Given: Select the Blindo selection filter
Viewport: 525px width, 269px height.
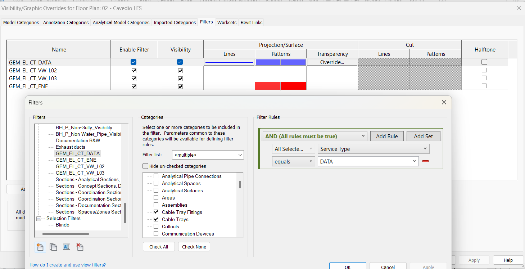Looking at the screenshot, I should pos(62,225).
